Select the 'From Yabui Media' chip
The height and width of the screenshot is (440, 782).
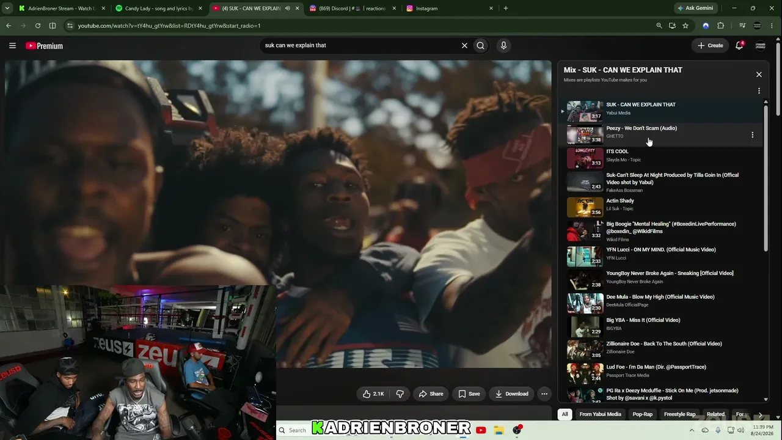pyautogui.click(x=600, y=414)
